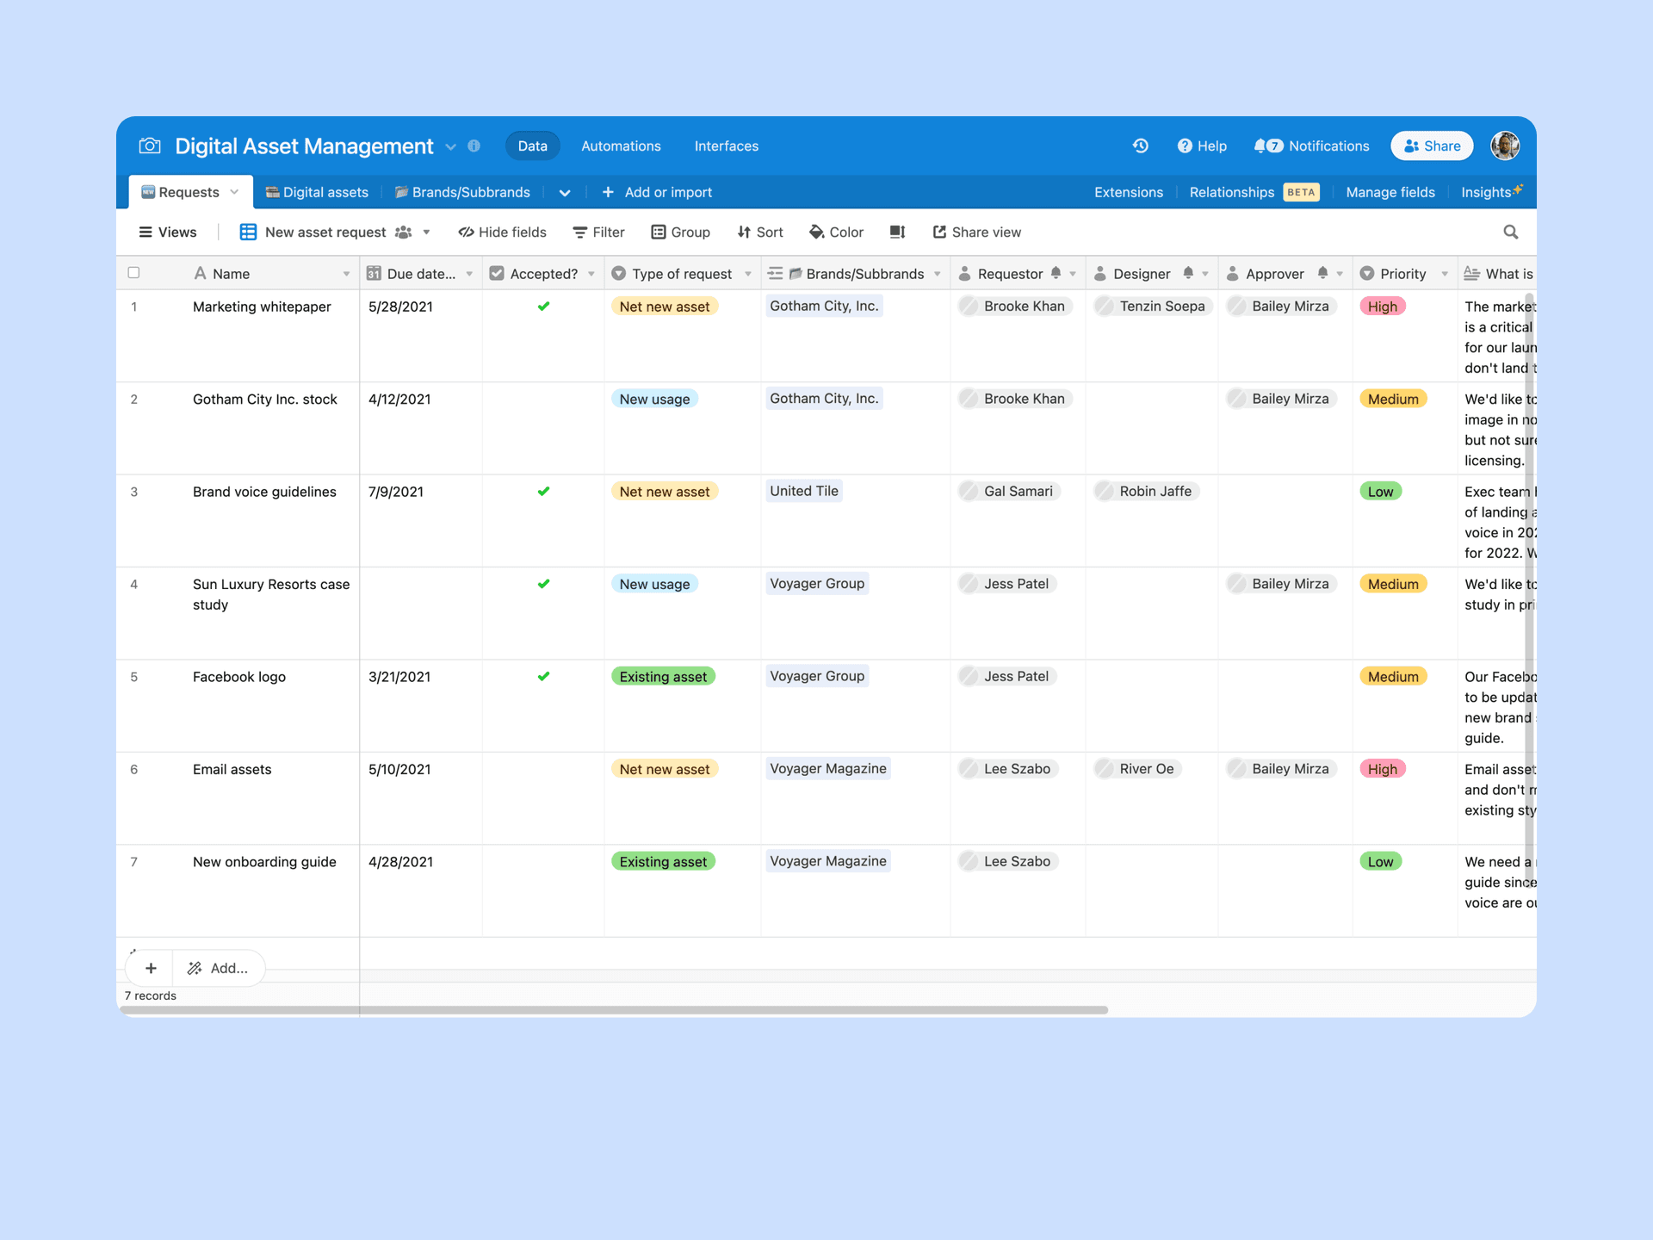Open Priority column dropdown arrow
This screenshot has height=1240, width=1653.
click(1444, 274)
